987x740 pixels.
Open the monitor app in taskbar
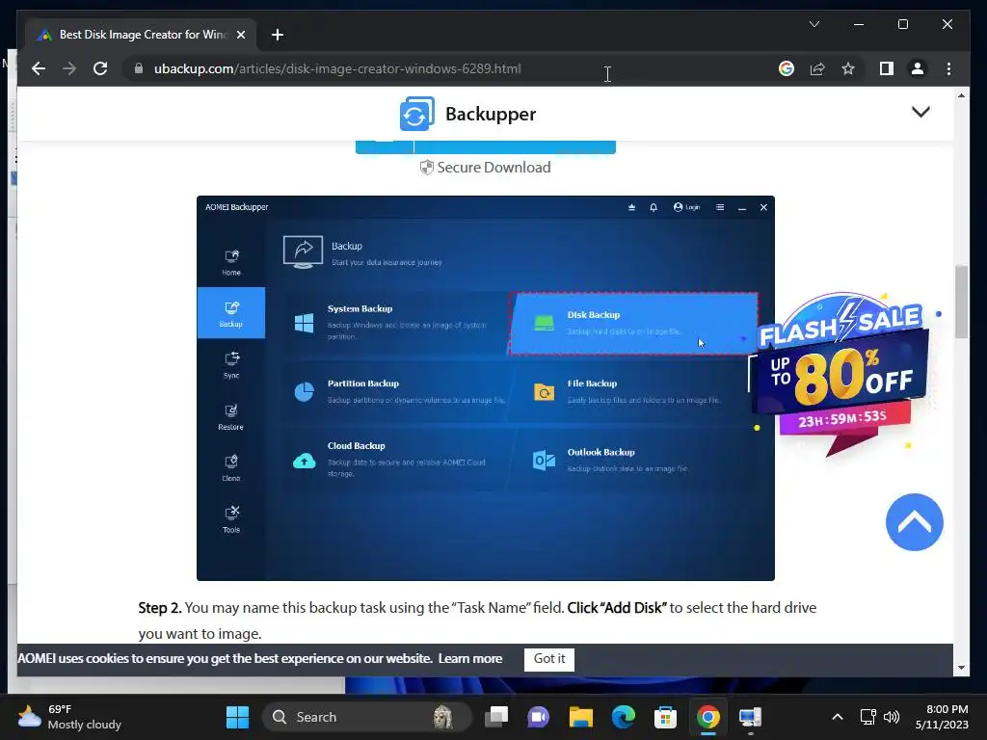point(750,717)
